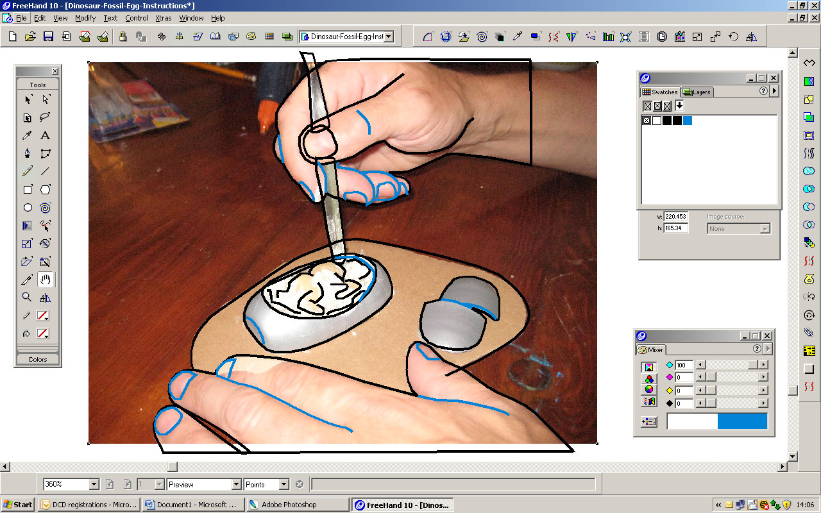Screen dimensions: 821x513
Task: Select the Subselect tool (white arrow)
Action: pos(46,99)
